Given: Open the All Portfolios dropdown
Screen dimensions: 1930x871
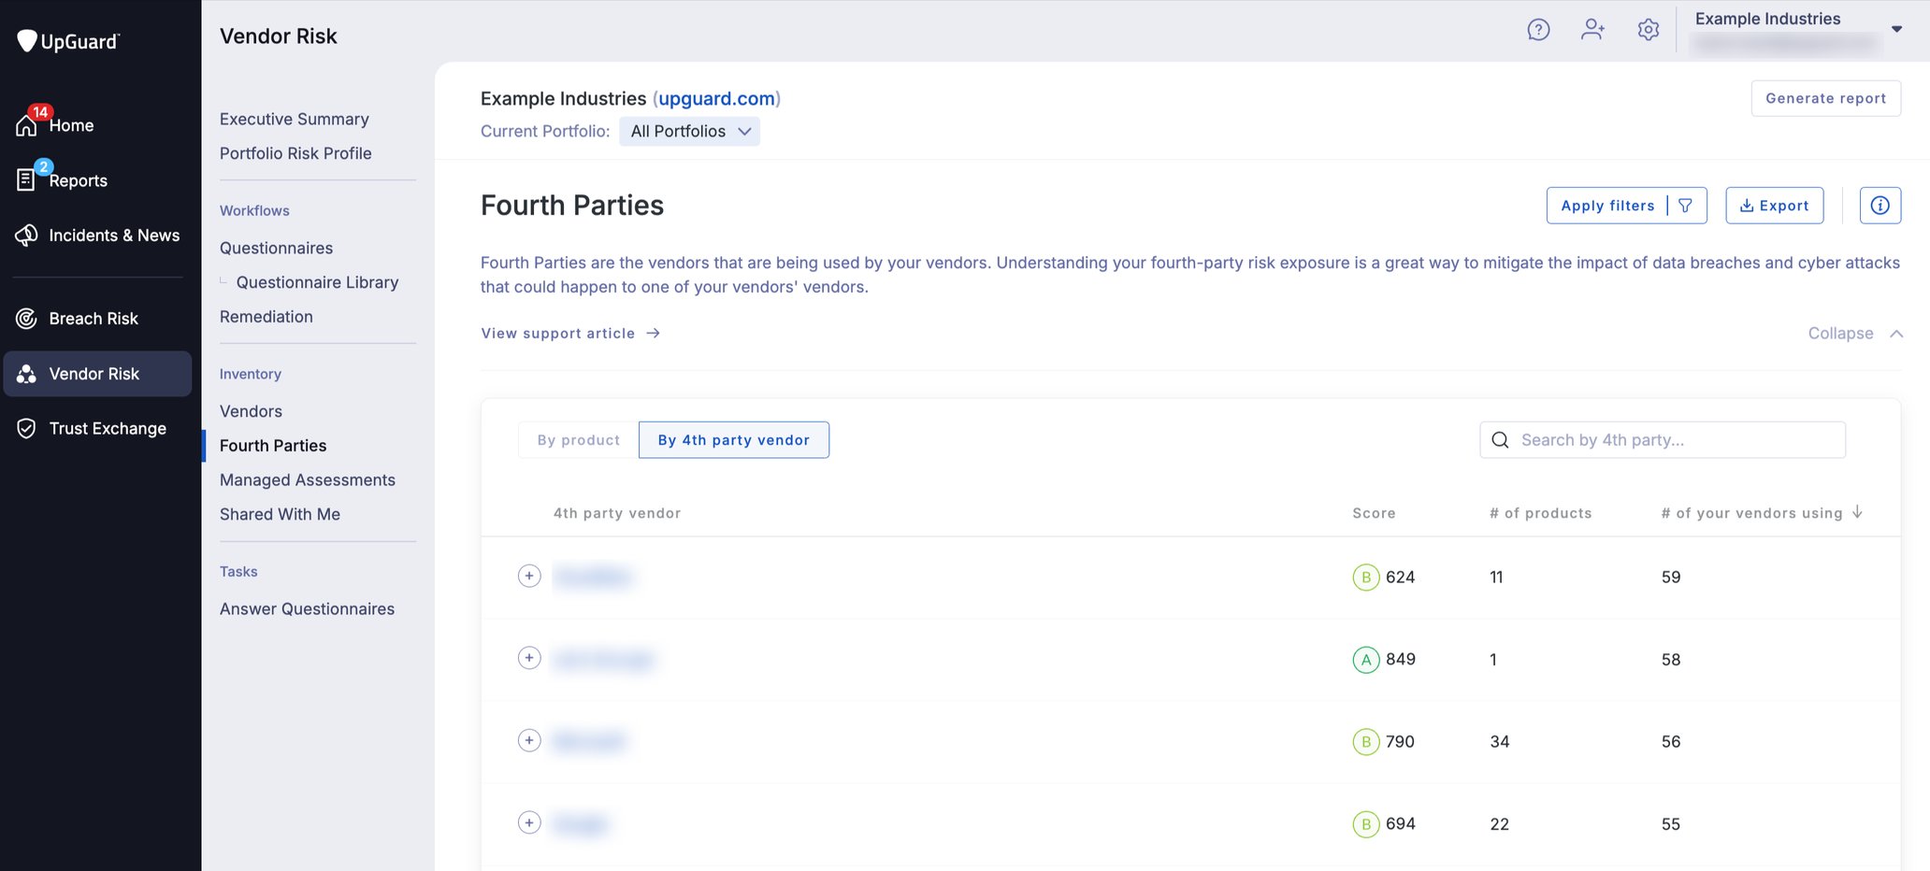Looking at the screenshot, I should tap(689, 131).
